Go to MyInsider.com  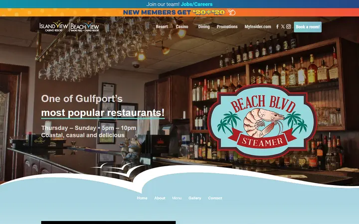[258, 27]
